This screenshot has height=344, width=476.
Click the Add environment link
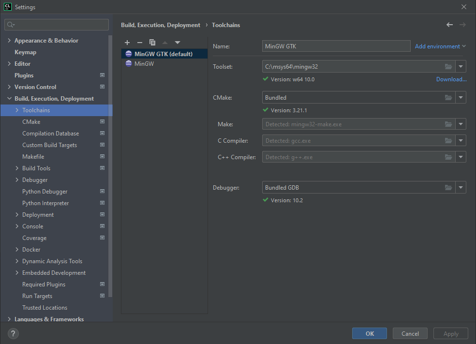point(437,46)
